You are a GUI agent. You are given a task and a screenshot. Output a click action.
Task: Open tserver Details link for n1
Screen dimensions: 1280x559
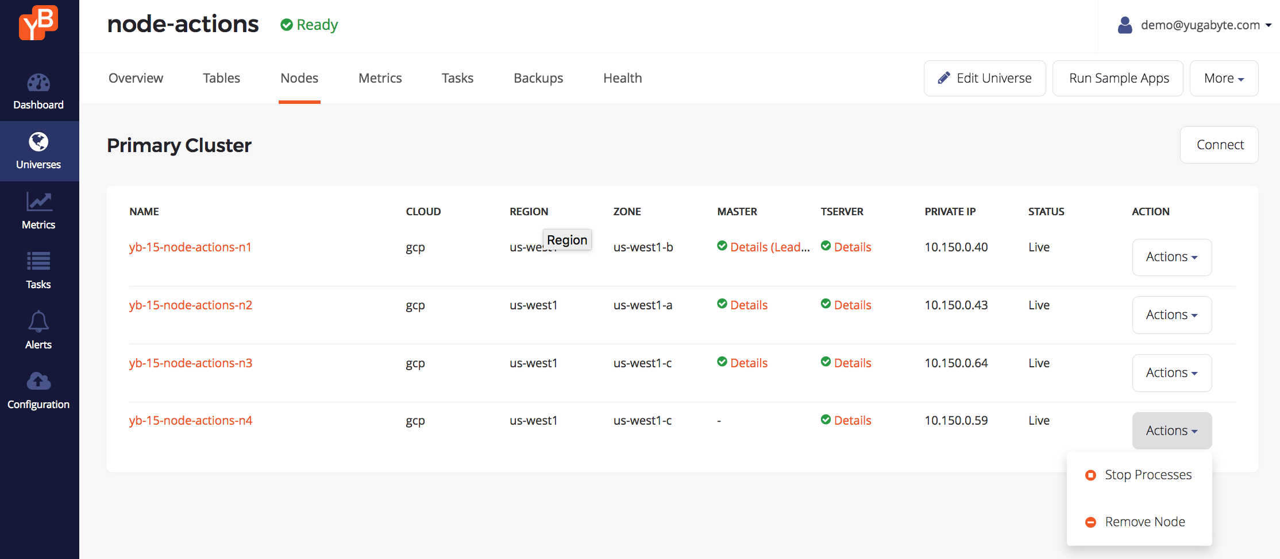point(853,247)
